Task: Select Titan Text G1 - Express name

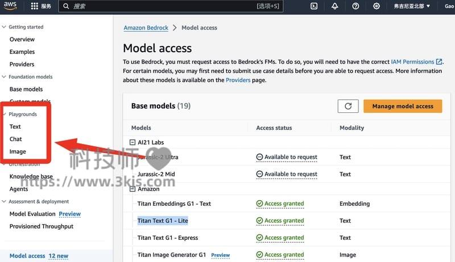Action: [x=168, y=238]
